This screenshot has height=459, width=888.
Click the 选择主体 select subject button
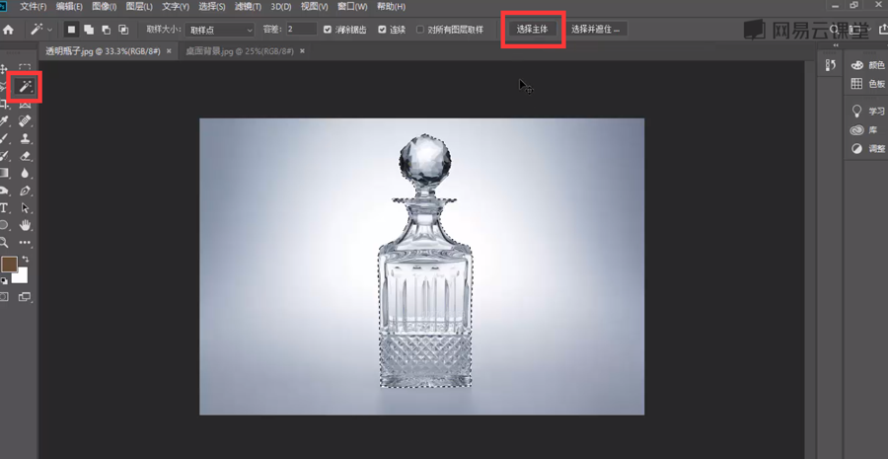533,29
